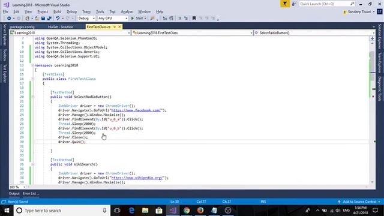The image size is (384, 216).
Task: Open the Debug menu
Action: (71, 11)
